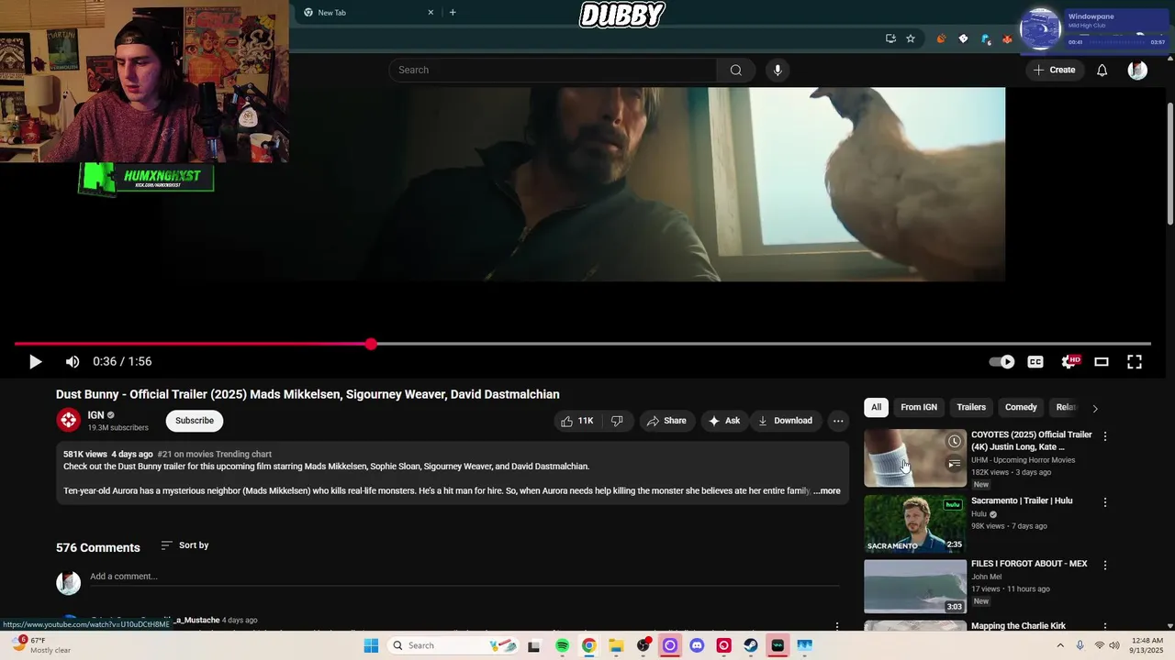Bookmark this page with star icon

click(911, 38)
